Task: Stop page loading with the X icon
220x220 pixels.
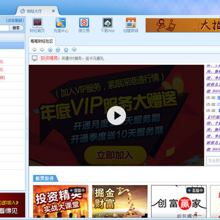Action: coord(50,50)
